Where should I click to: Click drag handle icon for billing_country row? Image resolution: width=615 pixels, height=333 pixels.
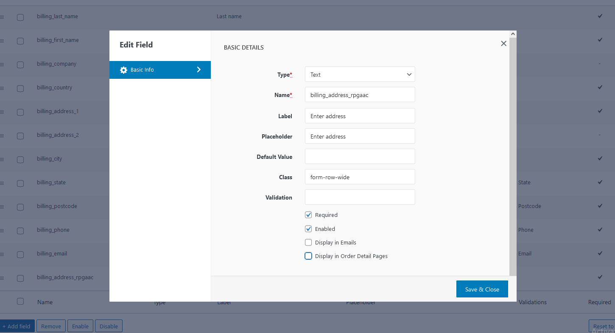pos(2,88)
